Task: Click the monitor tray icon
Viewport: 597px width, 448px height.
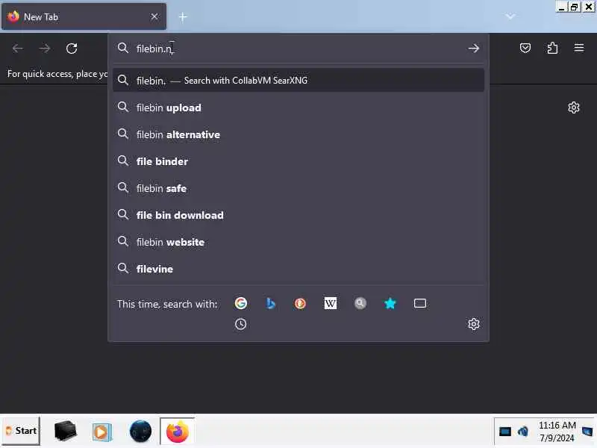Action: pyautogui.click(x=505, y=432)
